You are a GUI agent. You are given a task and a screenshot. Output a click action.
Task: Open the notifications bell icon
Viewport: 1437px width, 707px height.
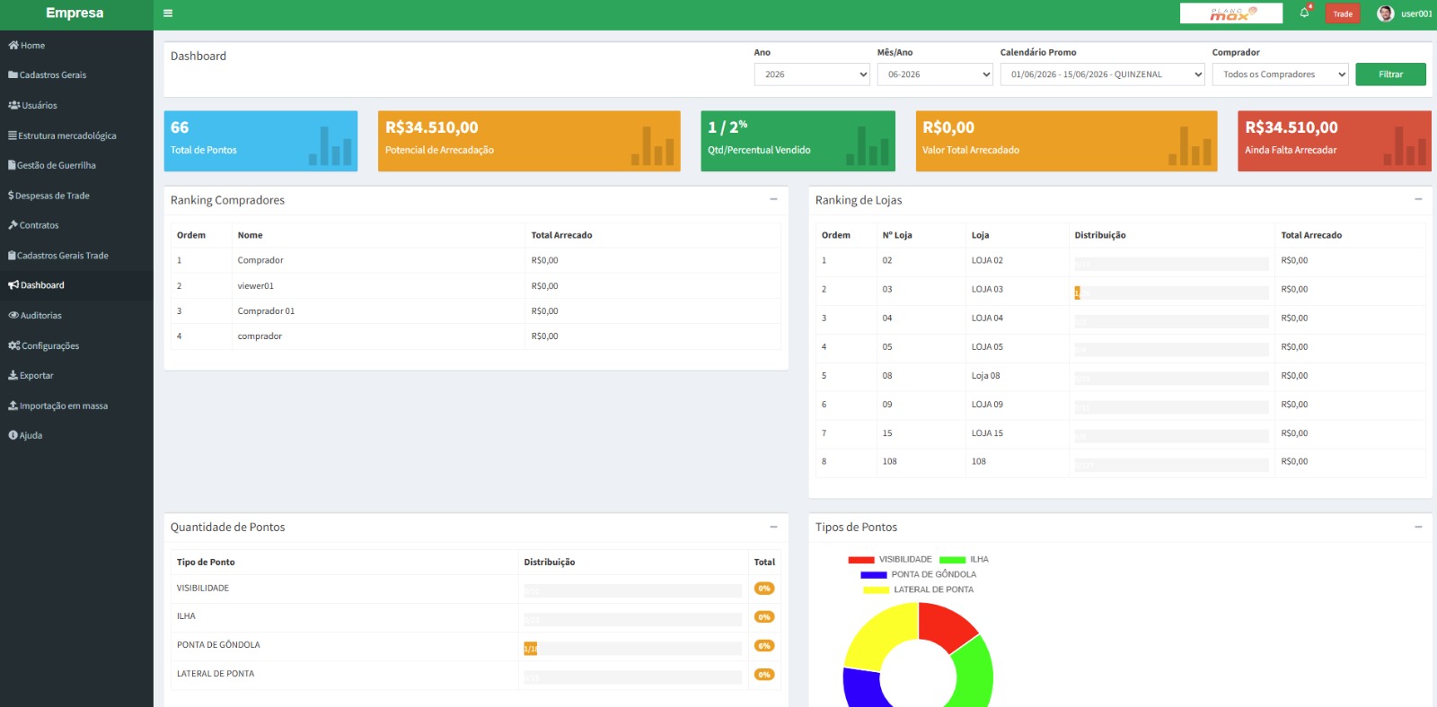(1304, 13)
